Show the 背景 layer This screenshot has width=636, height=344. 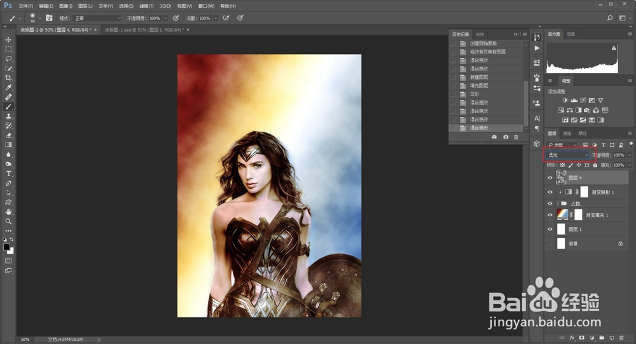[550, 244]
